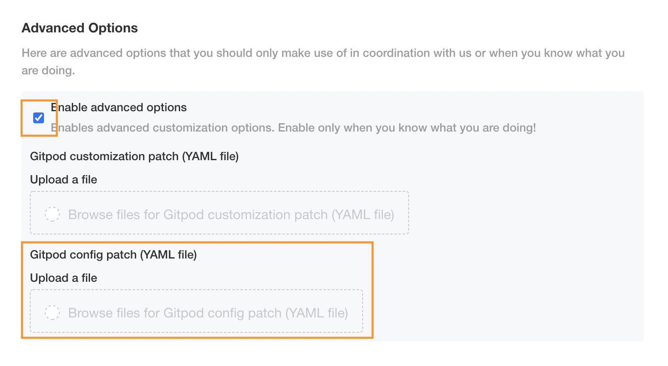Click "Upload a file" under config patch
The width and height of the screenshot is (668, 366).
coord(63,278)
